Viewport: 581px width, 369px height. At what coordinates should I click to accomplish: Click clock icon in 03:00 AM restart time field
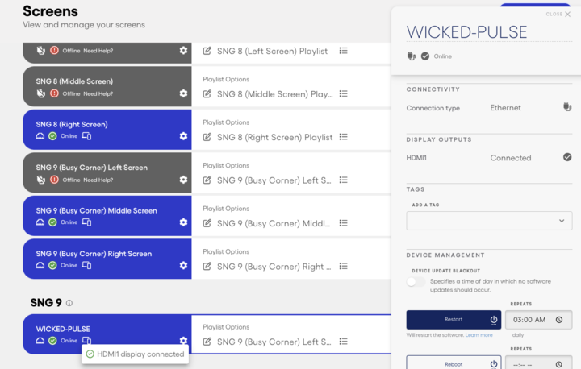click(x=559, y=320)
